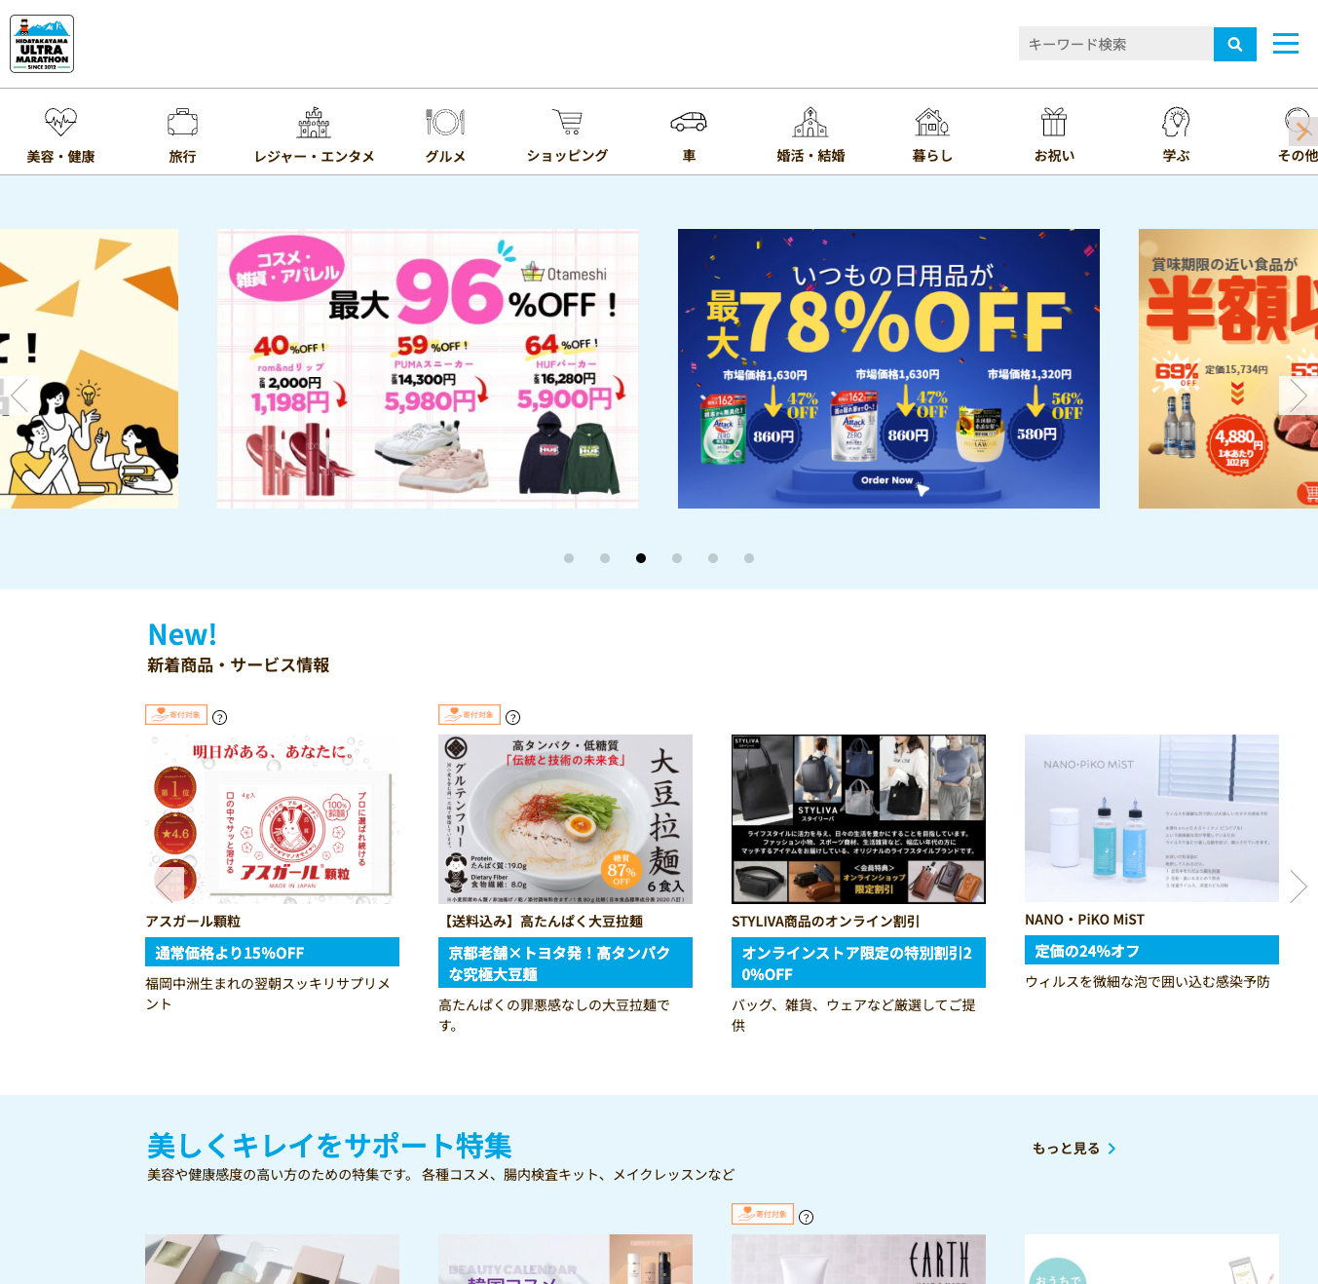Open the hamburger menu
The image size is (1318, 1284).
[1286, 44]
